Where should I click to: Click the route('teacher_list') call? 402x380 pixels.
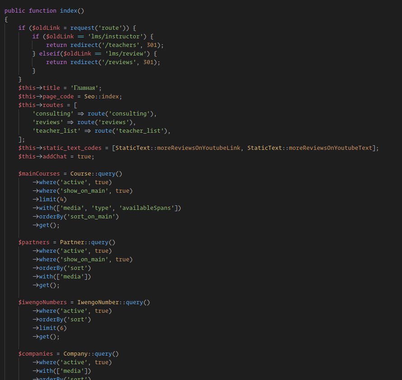(131, 131)
